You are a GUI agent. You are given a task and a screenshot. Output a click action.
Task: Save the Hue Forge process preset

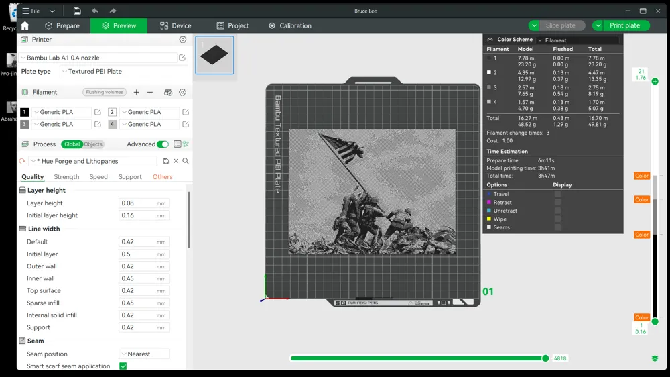click(x=165, y=161)
